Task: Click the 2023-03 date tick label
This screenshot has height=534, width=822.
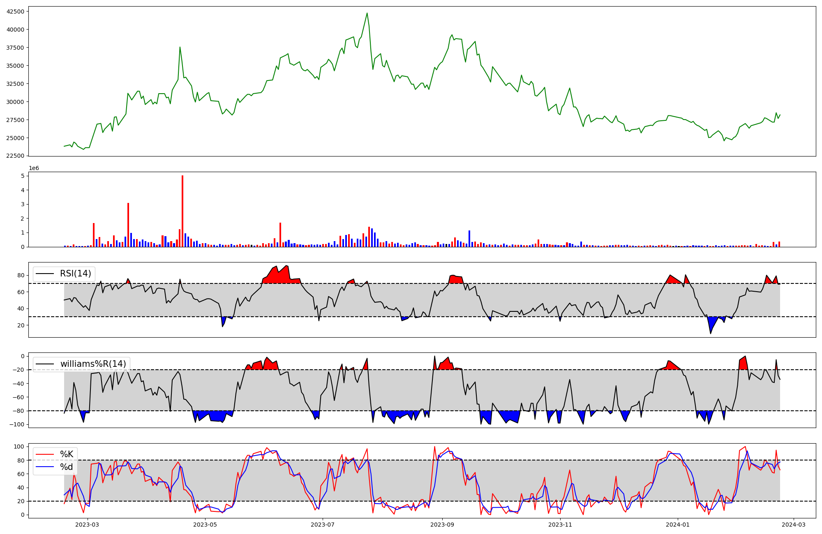Action: [x=87, y=525]
